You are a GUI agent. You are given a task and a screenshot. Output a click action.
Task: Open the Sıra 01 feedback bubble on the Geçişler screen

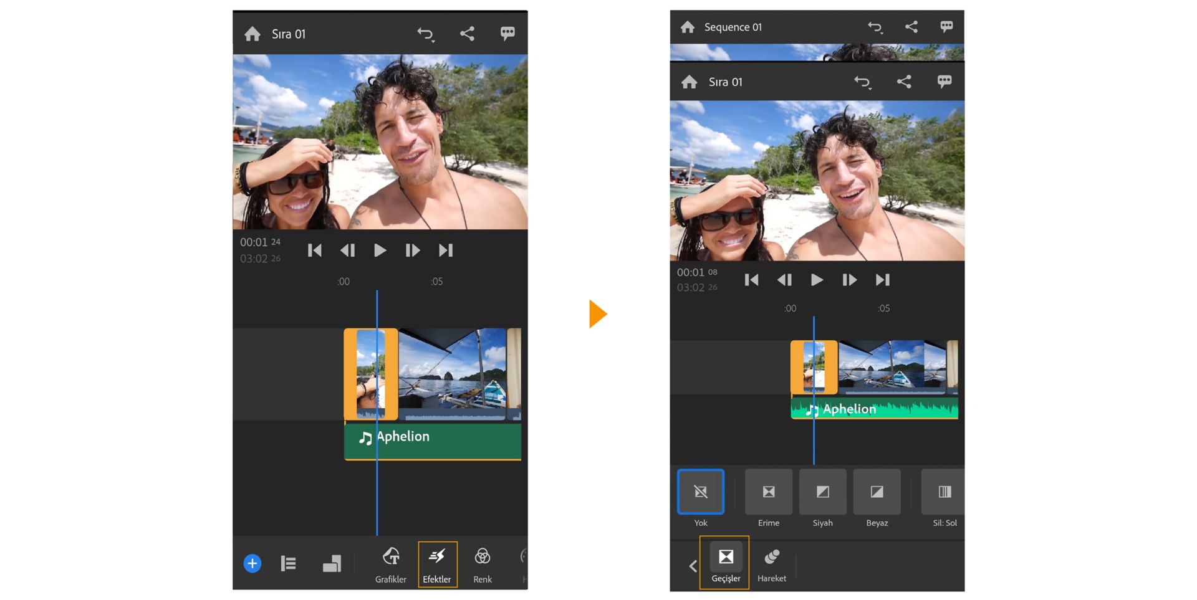(x=945, y=82)
